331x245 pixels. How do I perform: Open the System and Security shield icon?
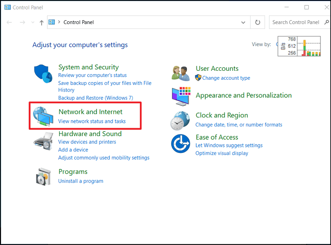pos(44,74)
